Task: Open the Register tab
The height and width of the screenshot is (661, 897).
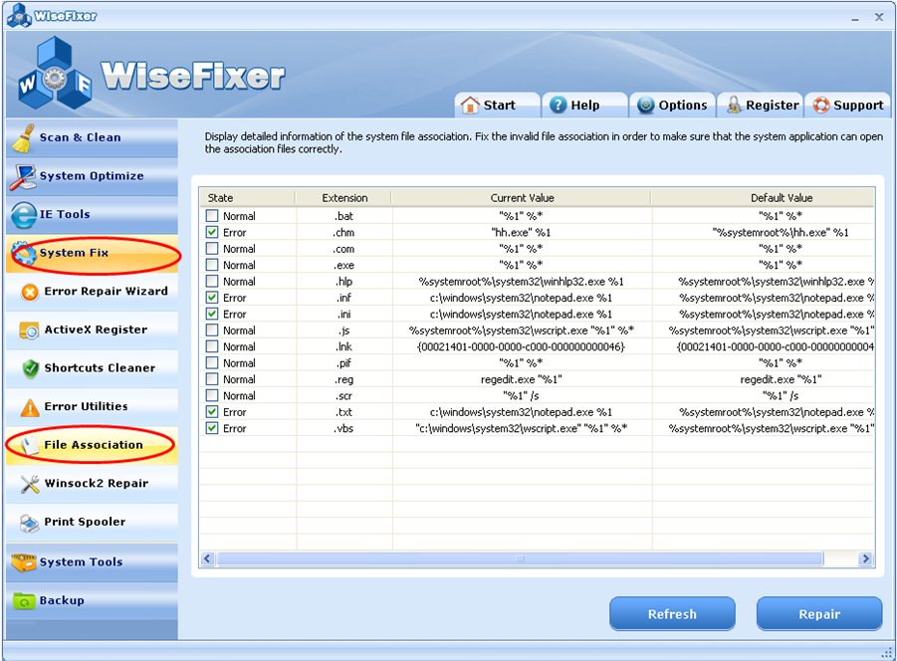Action: point(761,106)
